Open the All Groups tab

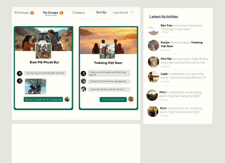[x=21, y=13]
